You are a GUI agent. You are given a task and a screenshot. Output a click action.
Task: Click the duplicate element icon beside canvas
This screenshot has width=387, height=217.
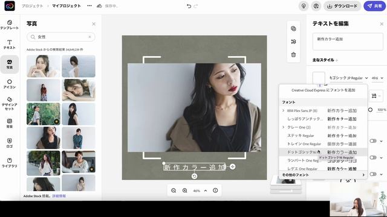pos(293,28)
